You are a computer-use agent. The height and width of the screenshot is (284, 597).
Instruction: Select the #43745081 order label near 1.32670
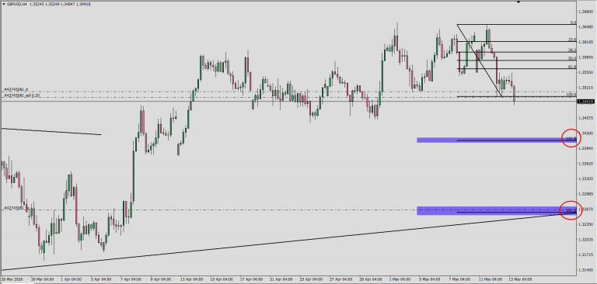[15, 208]
